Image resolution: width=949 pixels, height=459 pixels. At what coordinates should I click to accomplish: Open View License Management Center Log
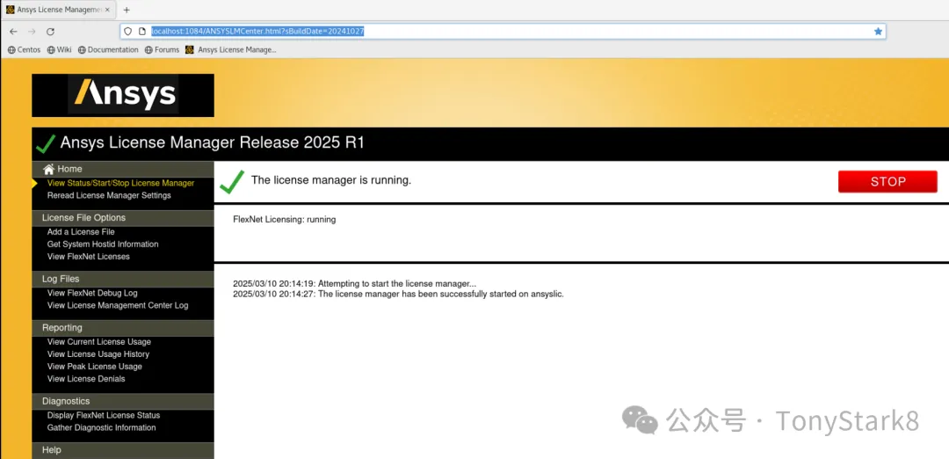(x=118, y=305)
